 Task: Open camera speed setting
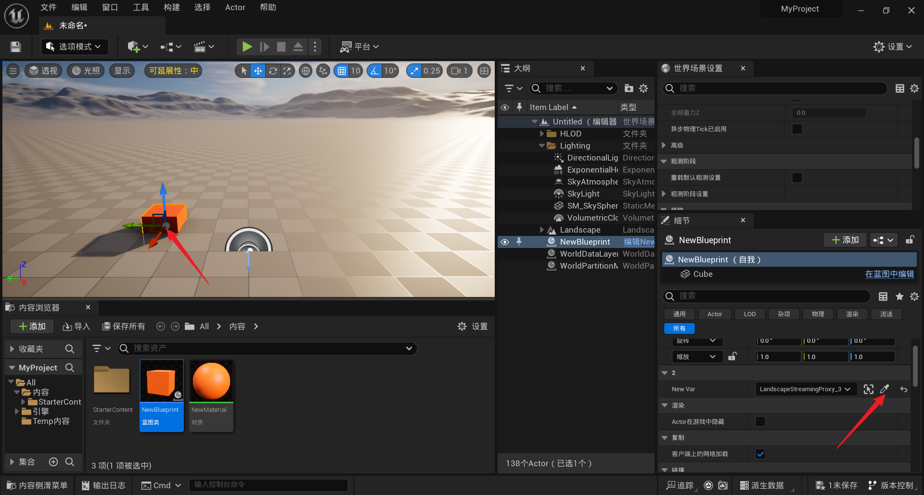pyautogui.click(x=460, y=71)
